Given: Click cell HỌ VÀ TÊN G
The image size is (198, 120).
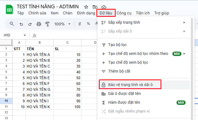Looking at the screenshot, I should coord(40,89).
